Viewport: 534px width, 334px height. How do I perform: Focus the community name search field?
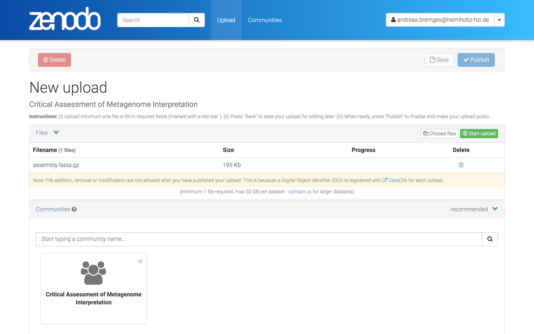pos(259,239)
